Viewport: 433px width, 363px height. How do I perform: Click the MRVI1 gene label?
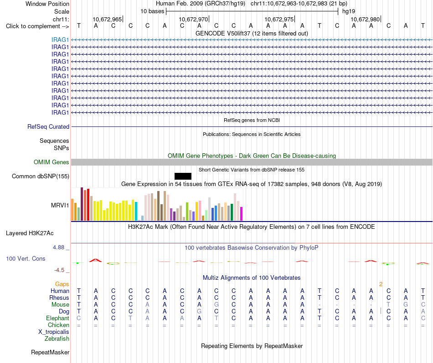(x=60, y=205)
